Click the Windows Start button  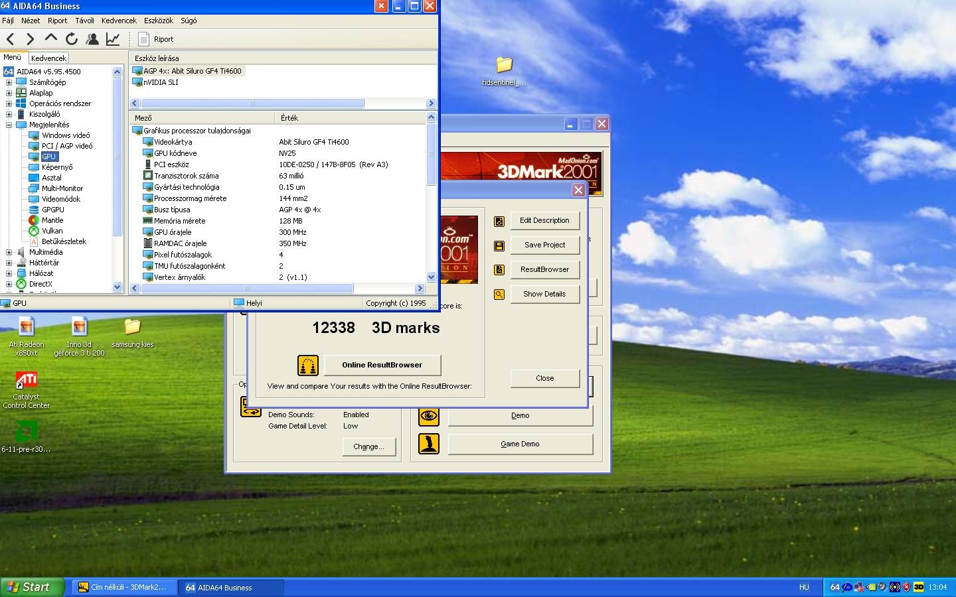pyautogui.click(x=33, y=587)
